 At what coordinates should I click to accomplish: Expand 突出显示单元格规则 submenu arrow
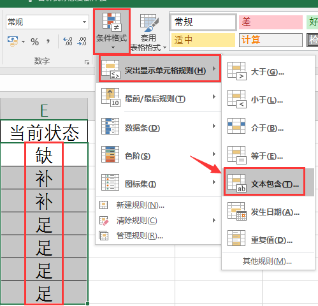tap(214, 69)
